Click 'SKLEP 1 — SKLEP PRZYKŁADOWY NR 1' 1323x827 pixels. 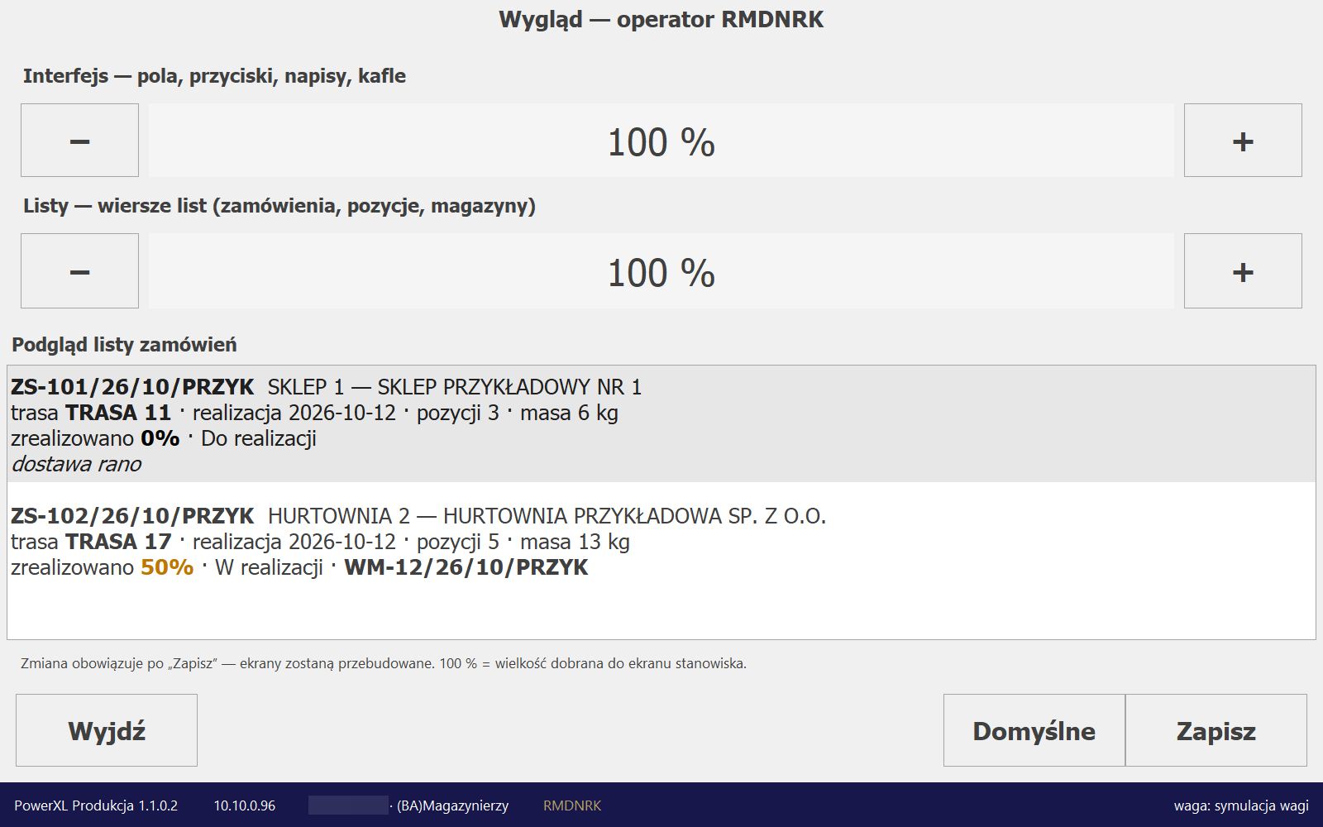455,387
